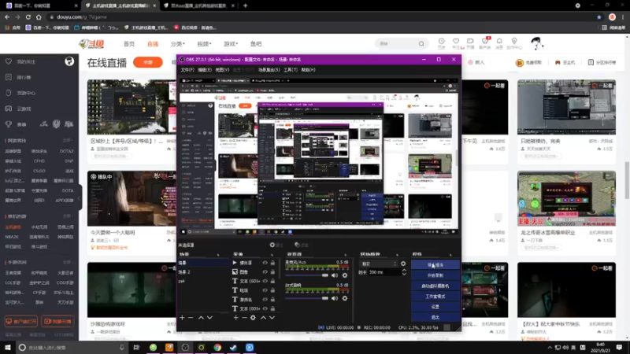The image size is (630, 354).
Task: Open OBS 视图(V) menu
Action: click(x=222, y=70)
